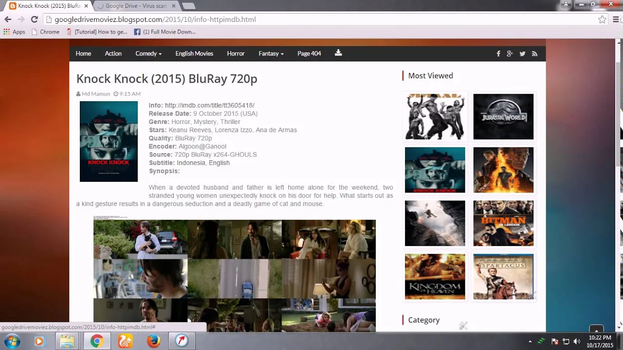
Task: Open the Apps bookmark shortcut
Action: (x=14, y=32)
